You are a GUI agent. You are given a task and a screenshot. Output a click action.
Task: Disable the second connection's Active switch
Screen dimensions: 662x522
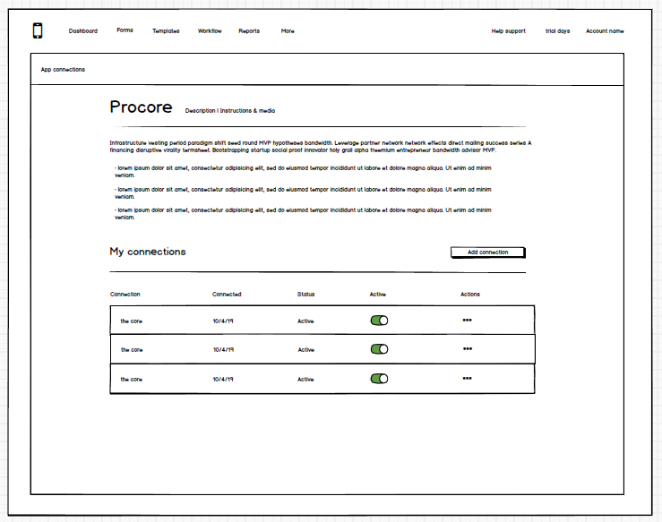(379, 350)
